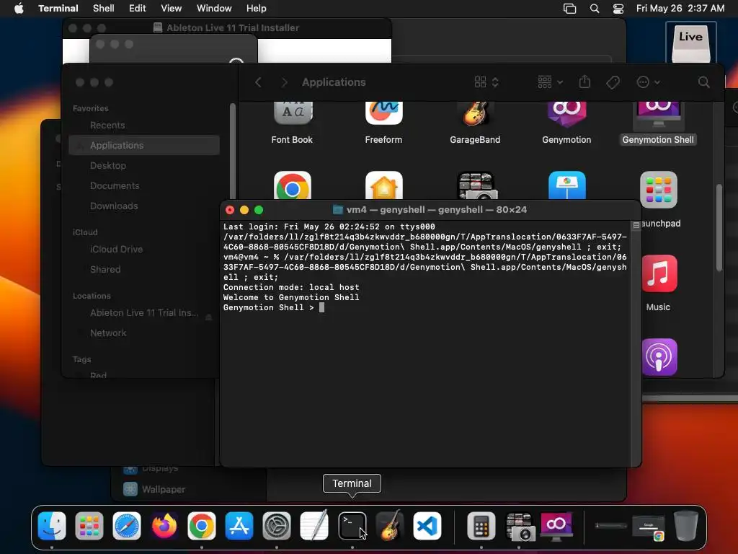Viewport: 738px width, 554px height.
Task: Open the Finder More actions dropdown
Action: (x=648, y=82)
